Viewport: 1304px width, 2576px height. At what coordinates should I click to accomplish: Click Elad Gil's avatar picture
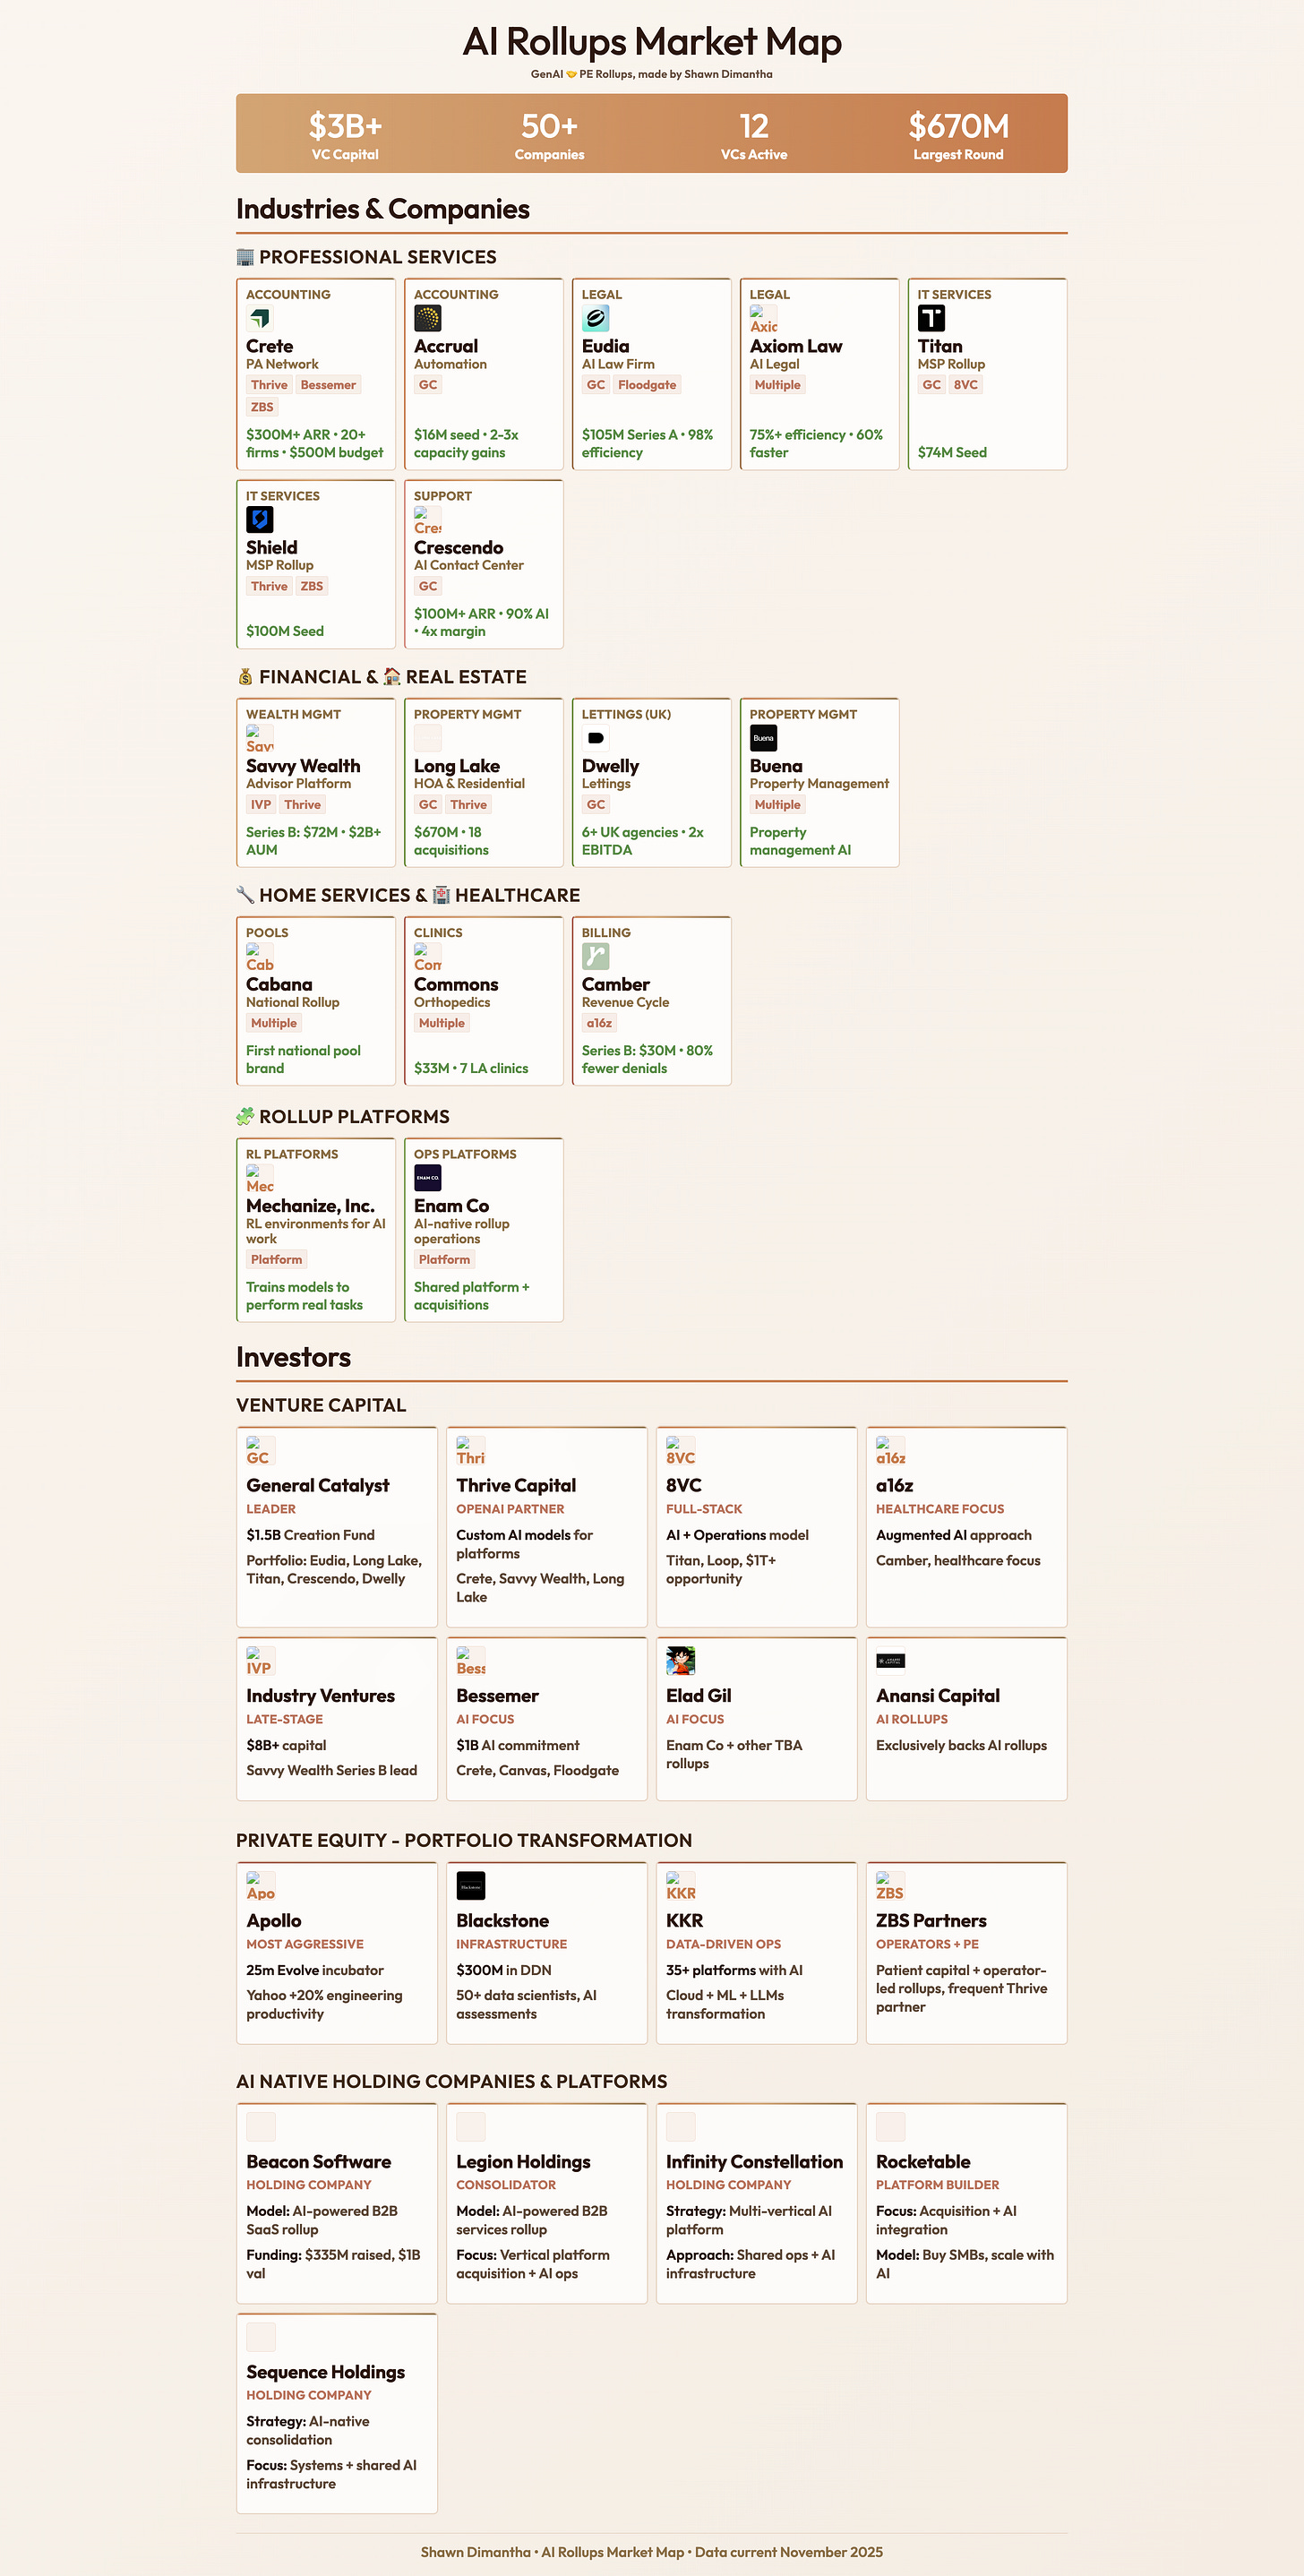point(681,1660)
